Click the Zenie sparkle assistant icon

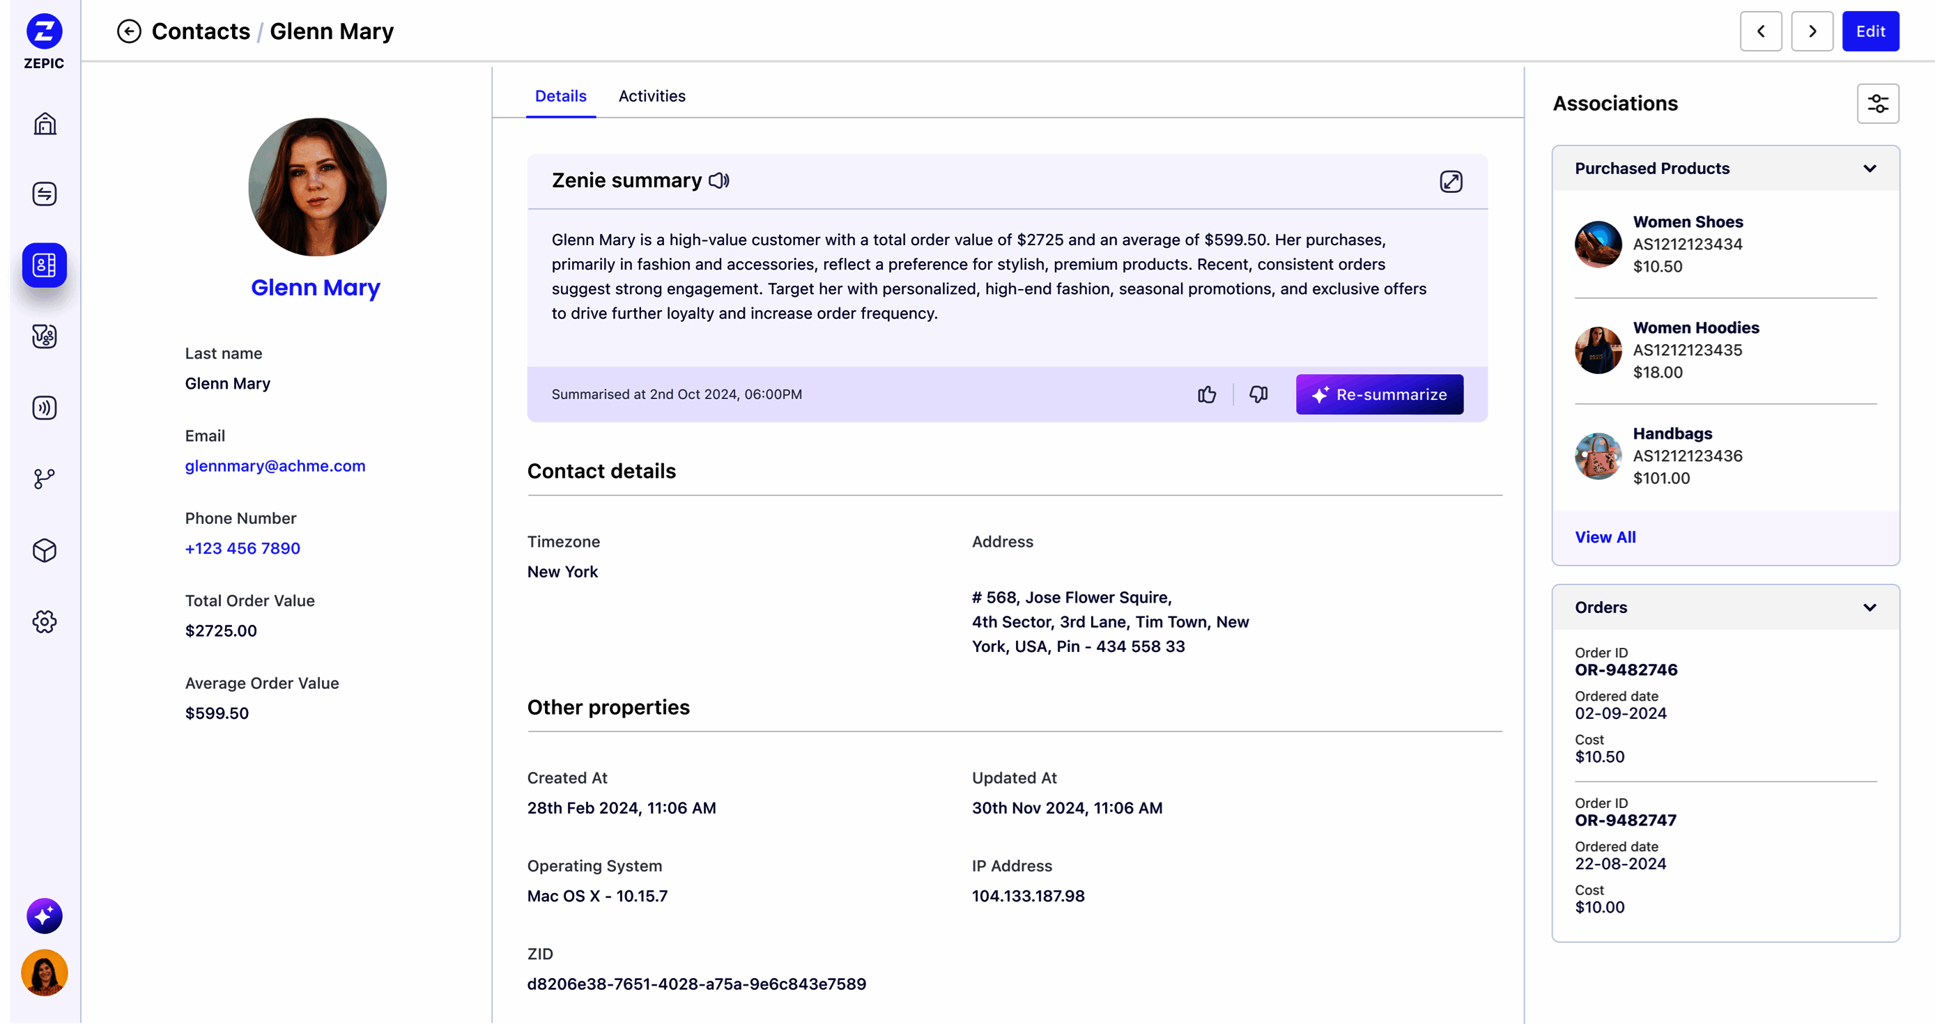coord(45,915)
